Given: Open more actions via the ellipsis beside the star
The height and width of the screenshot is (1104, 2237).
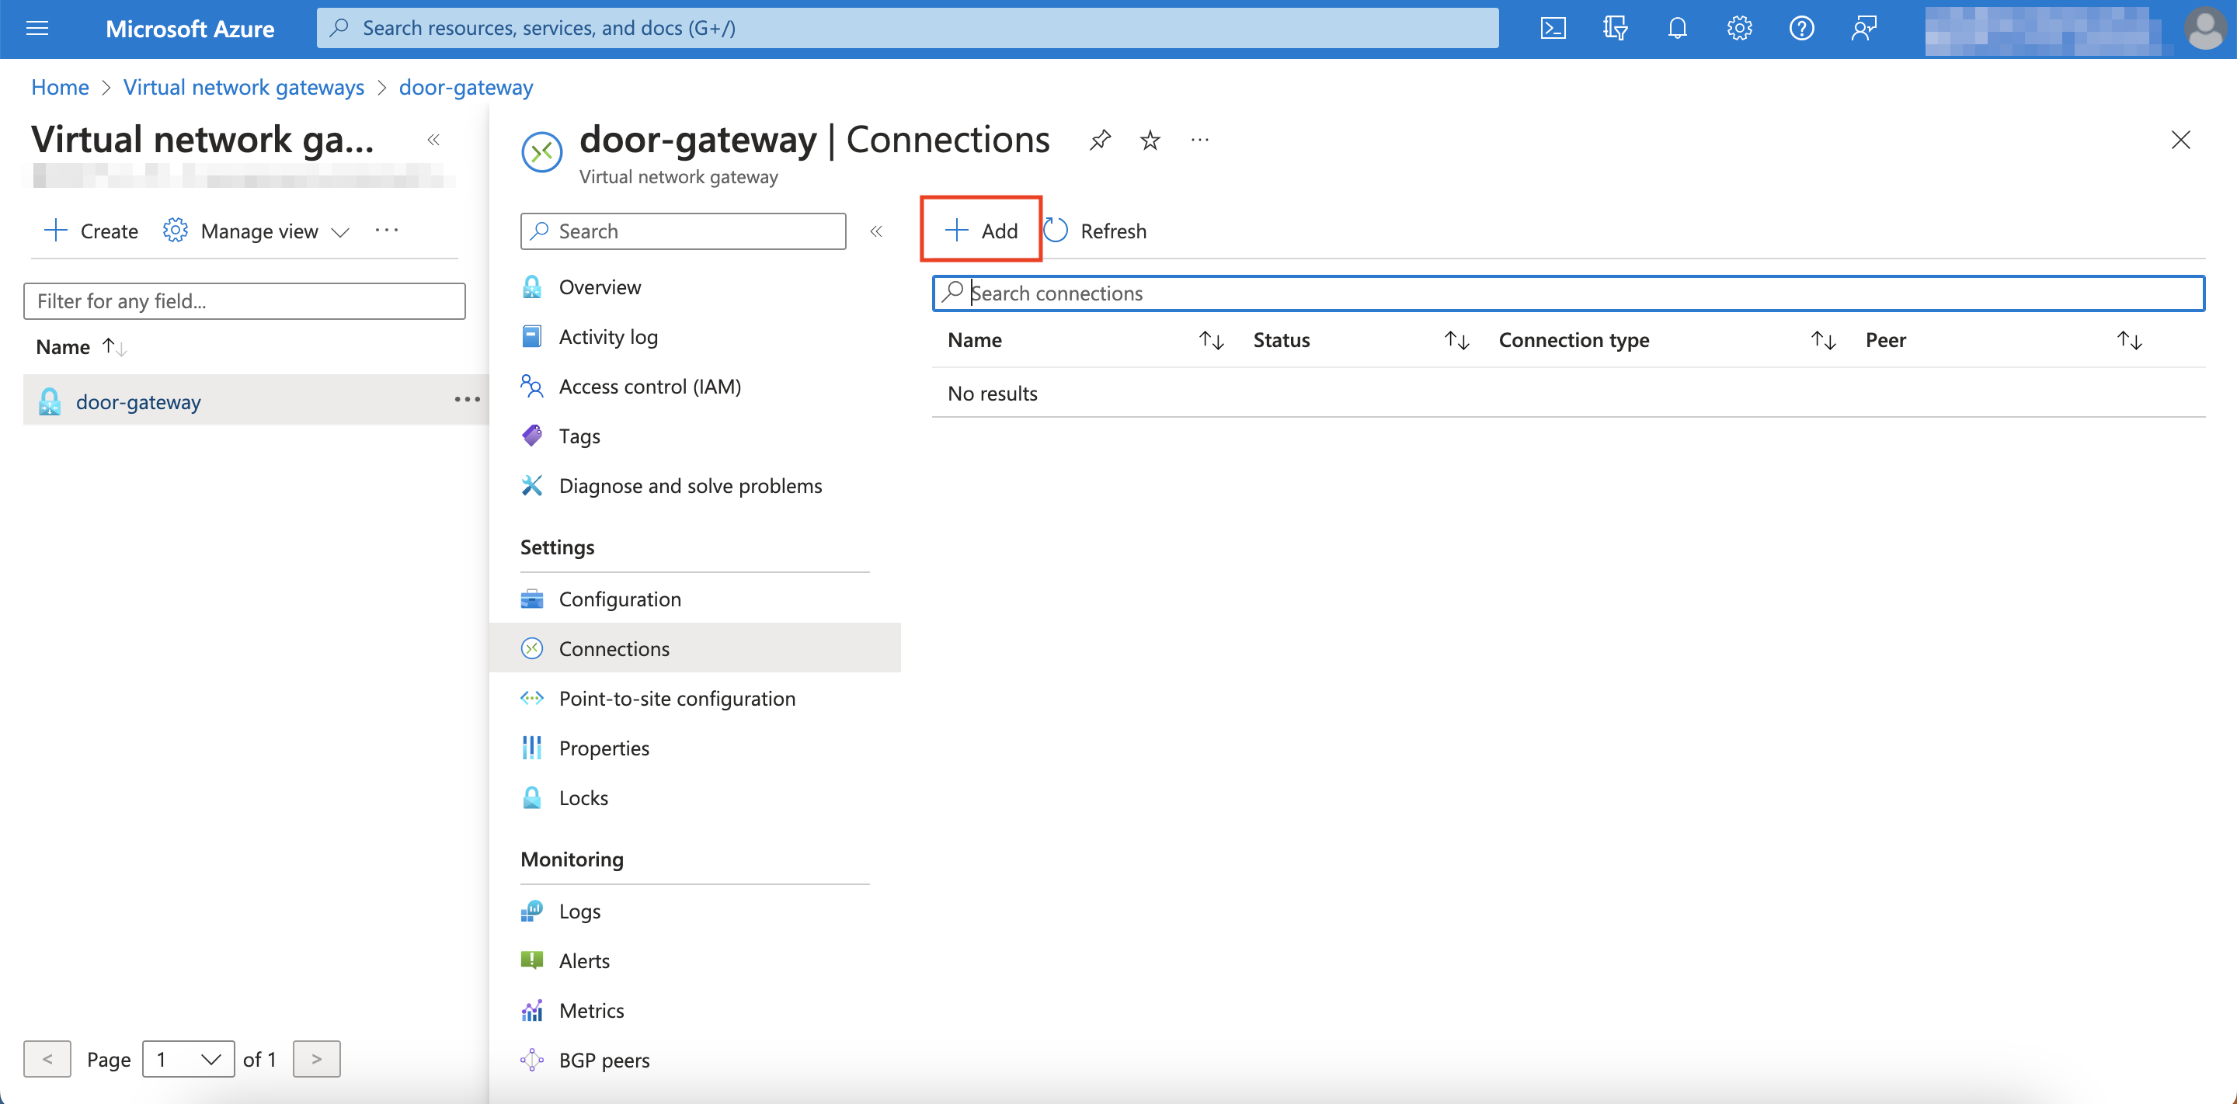Looking at the screenshot, I should tap(1200, 140).
